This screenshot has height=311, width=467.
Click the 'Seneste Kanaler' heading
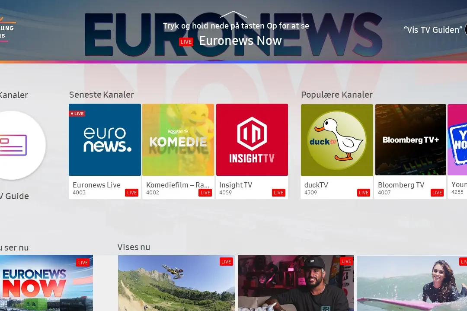(102, 95)
